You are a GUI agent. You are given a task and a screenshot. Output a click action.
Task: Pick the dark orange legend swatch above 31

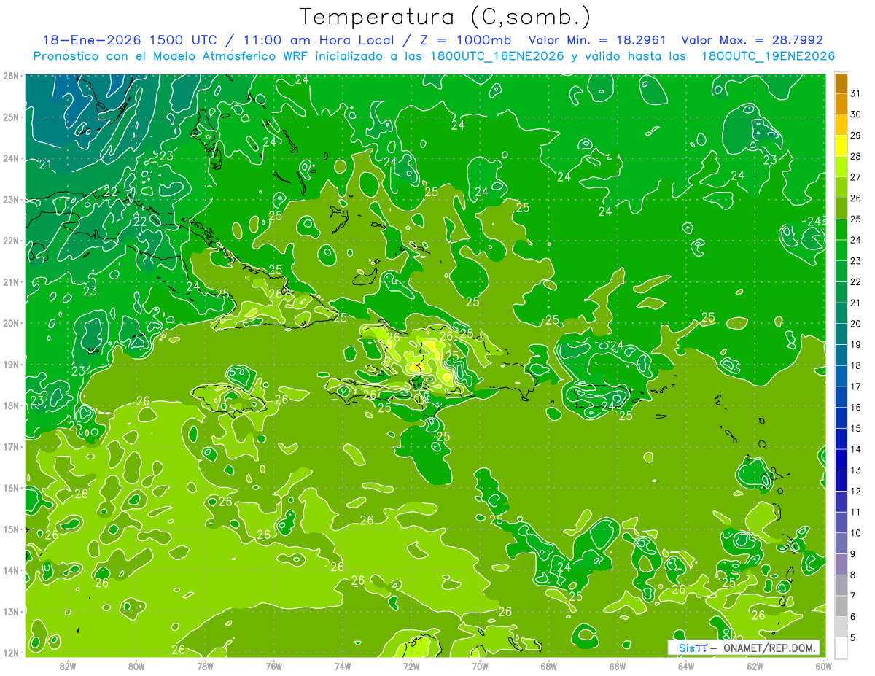[841, 82]
